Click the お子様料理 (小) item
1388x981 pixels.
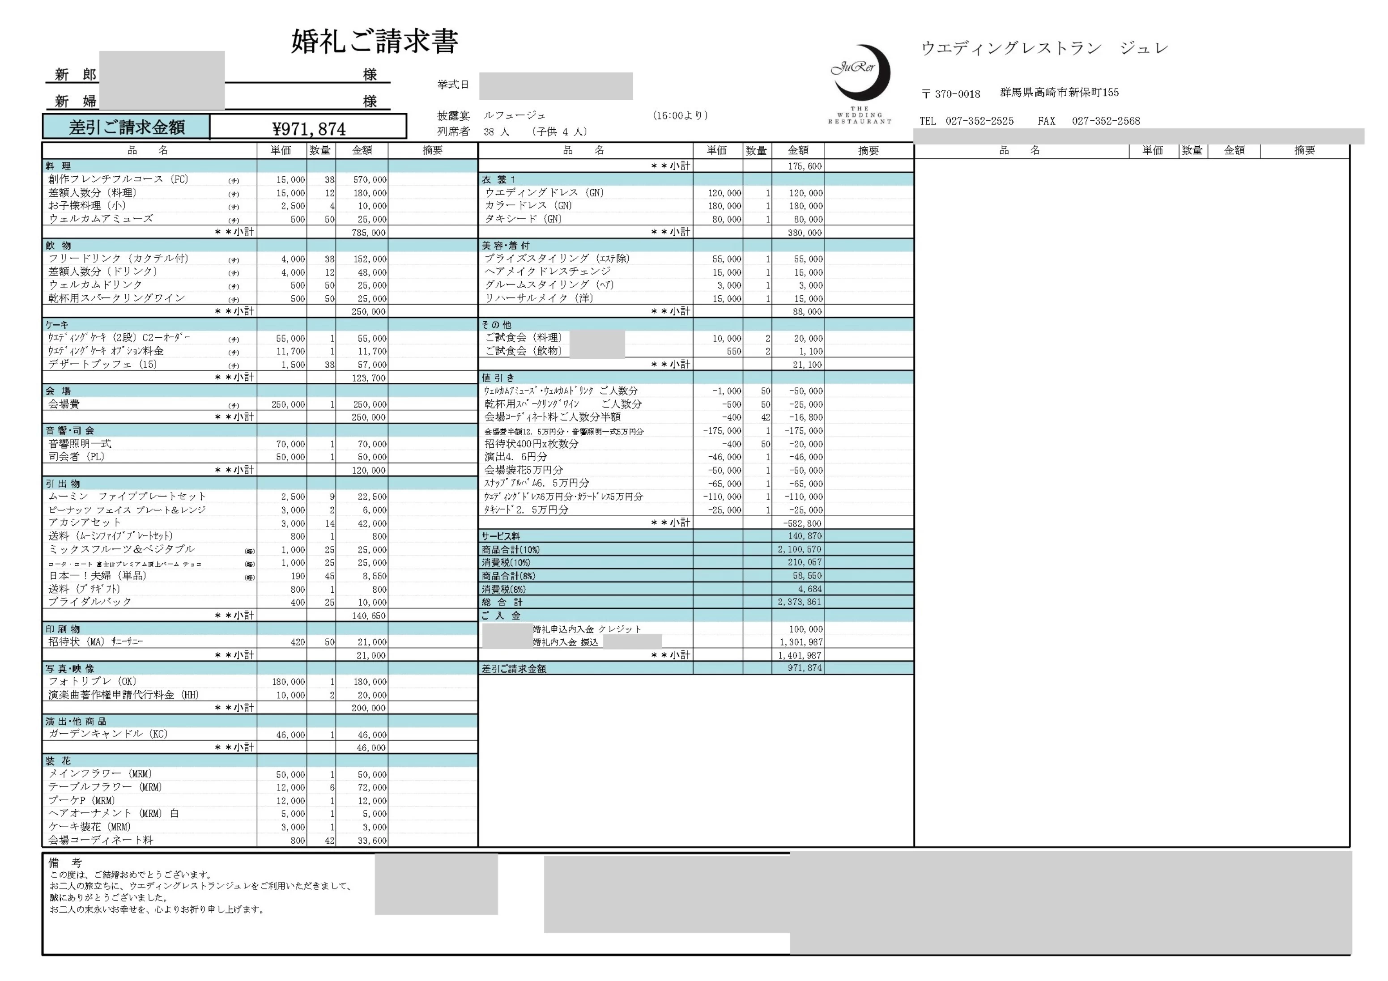[87, 205]
